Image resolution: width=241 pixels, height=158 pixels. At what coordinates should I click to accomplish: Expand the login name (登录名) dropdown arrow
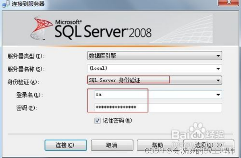[218, 95]
